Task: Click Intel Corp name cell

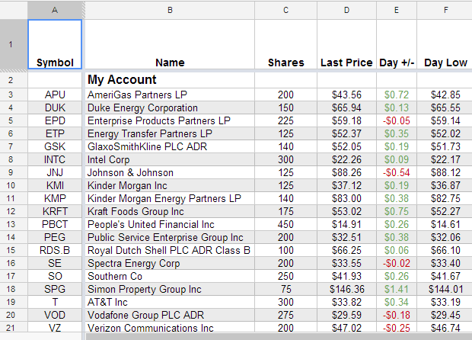Action: (x=170, y=159)
